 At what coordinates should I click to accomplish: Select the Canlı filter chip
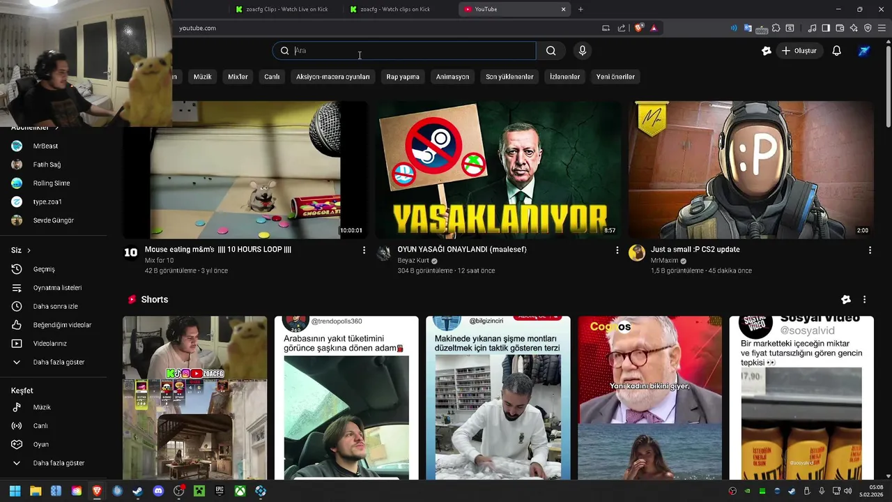272,77
